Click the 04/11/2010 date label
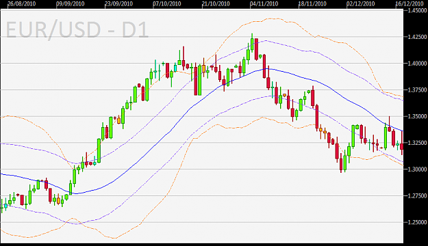The image size is (428, 246). (x=264, y=4)
